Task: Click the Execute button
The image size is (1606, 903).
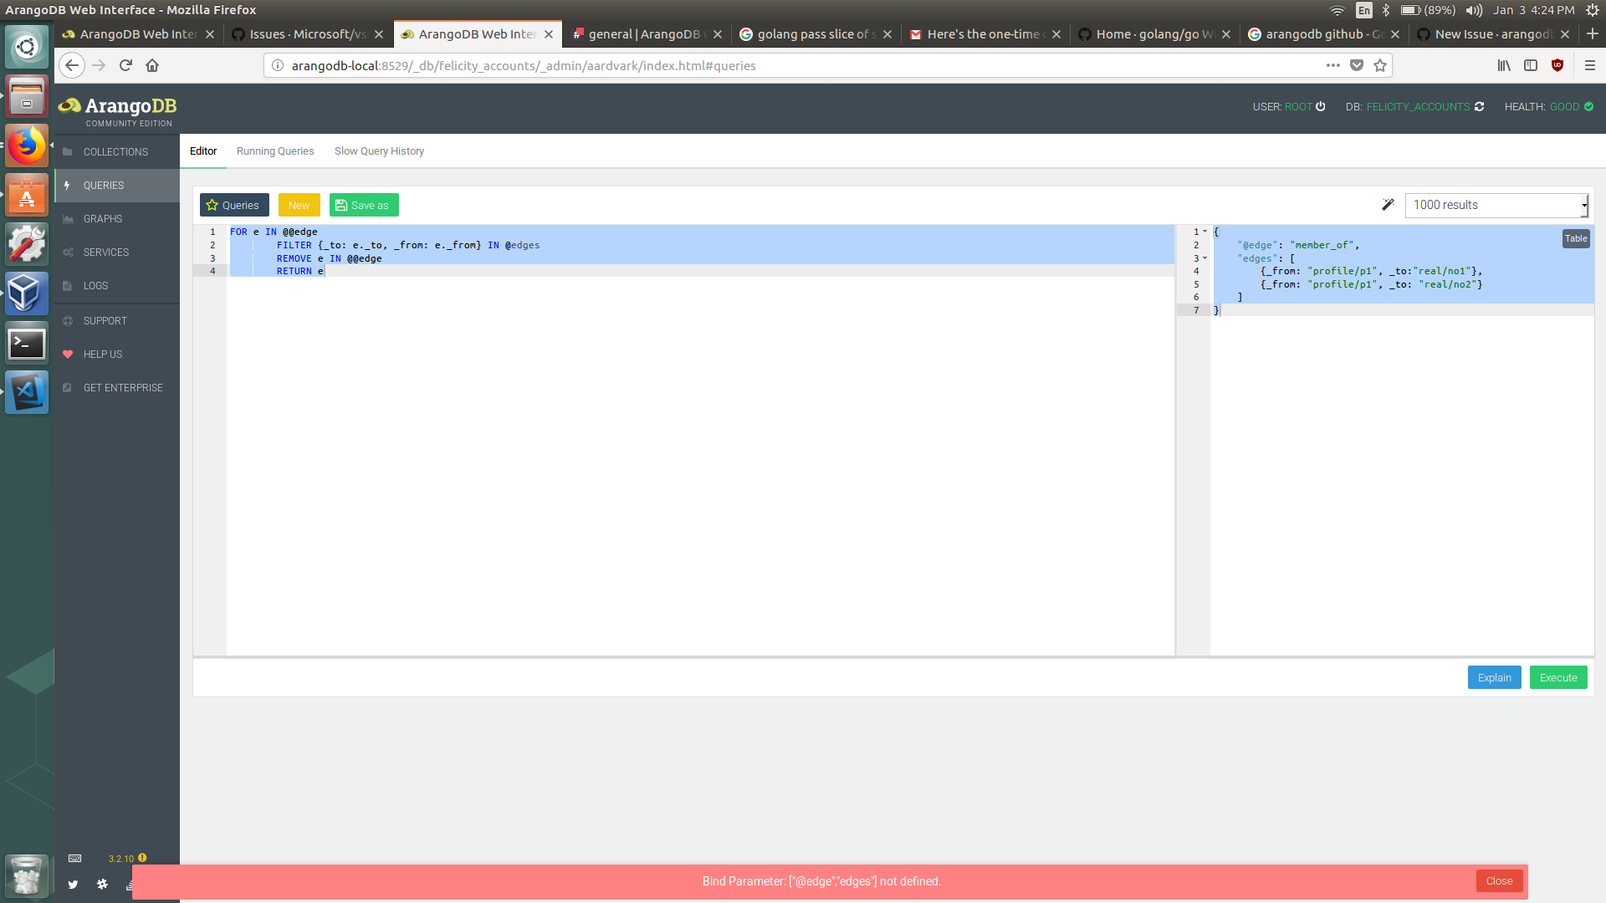Action: click(1558, 677)
